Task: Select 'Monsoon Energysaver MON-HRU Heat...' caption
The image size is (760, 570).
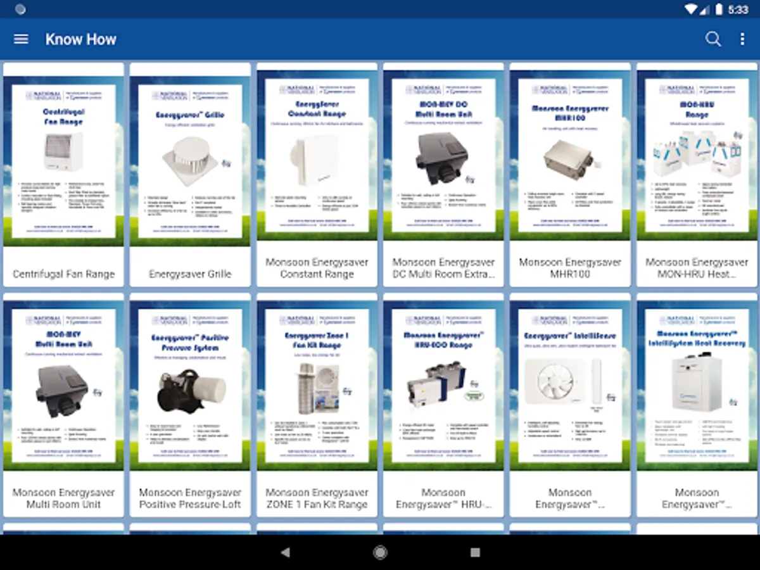Action: [x=697, y=268]
